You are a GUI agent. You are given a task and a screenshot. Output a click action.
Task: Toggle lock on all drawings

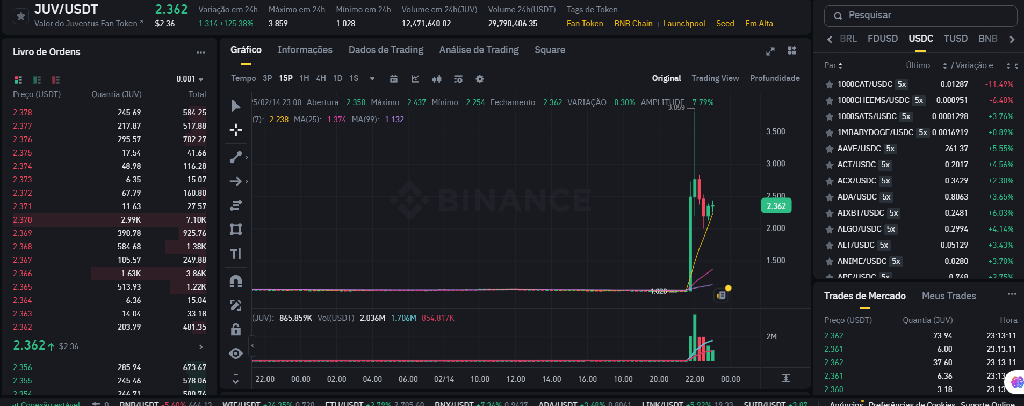(x=235, y=329)
